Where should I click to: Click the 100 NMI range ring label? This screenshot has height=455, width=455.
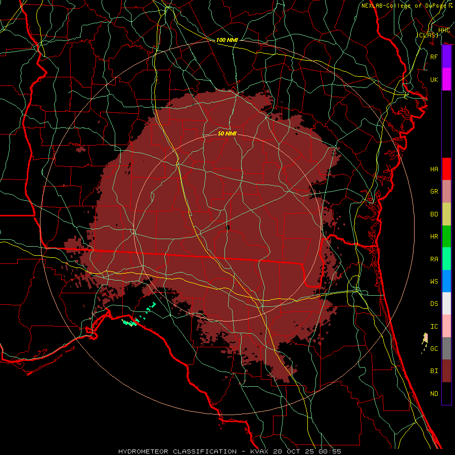coord(227,40)
